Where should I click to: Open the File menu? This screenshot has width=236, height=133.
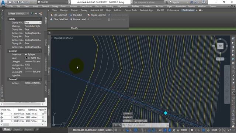tap(11, 7)
